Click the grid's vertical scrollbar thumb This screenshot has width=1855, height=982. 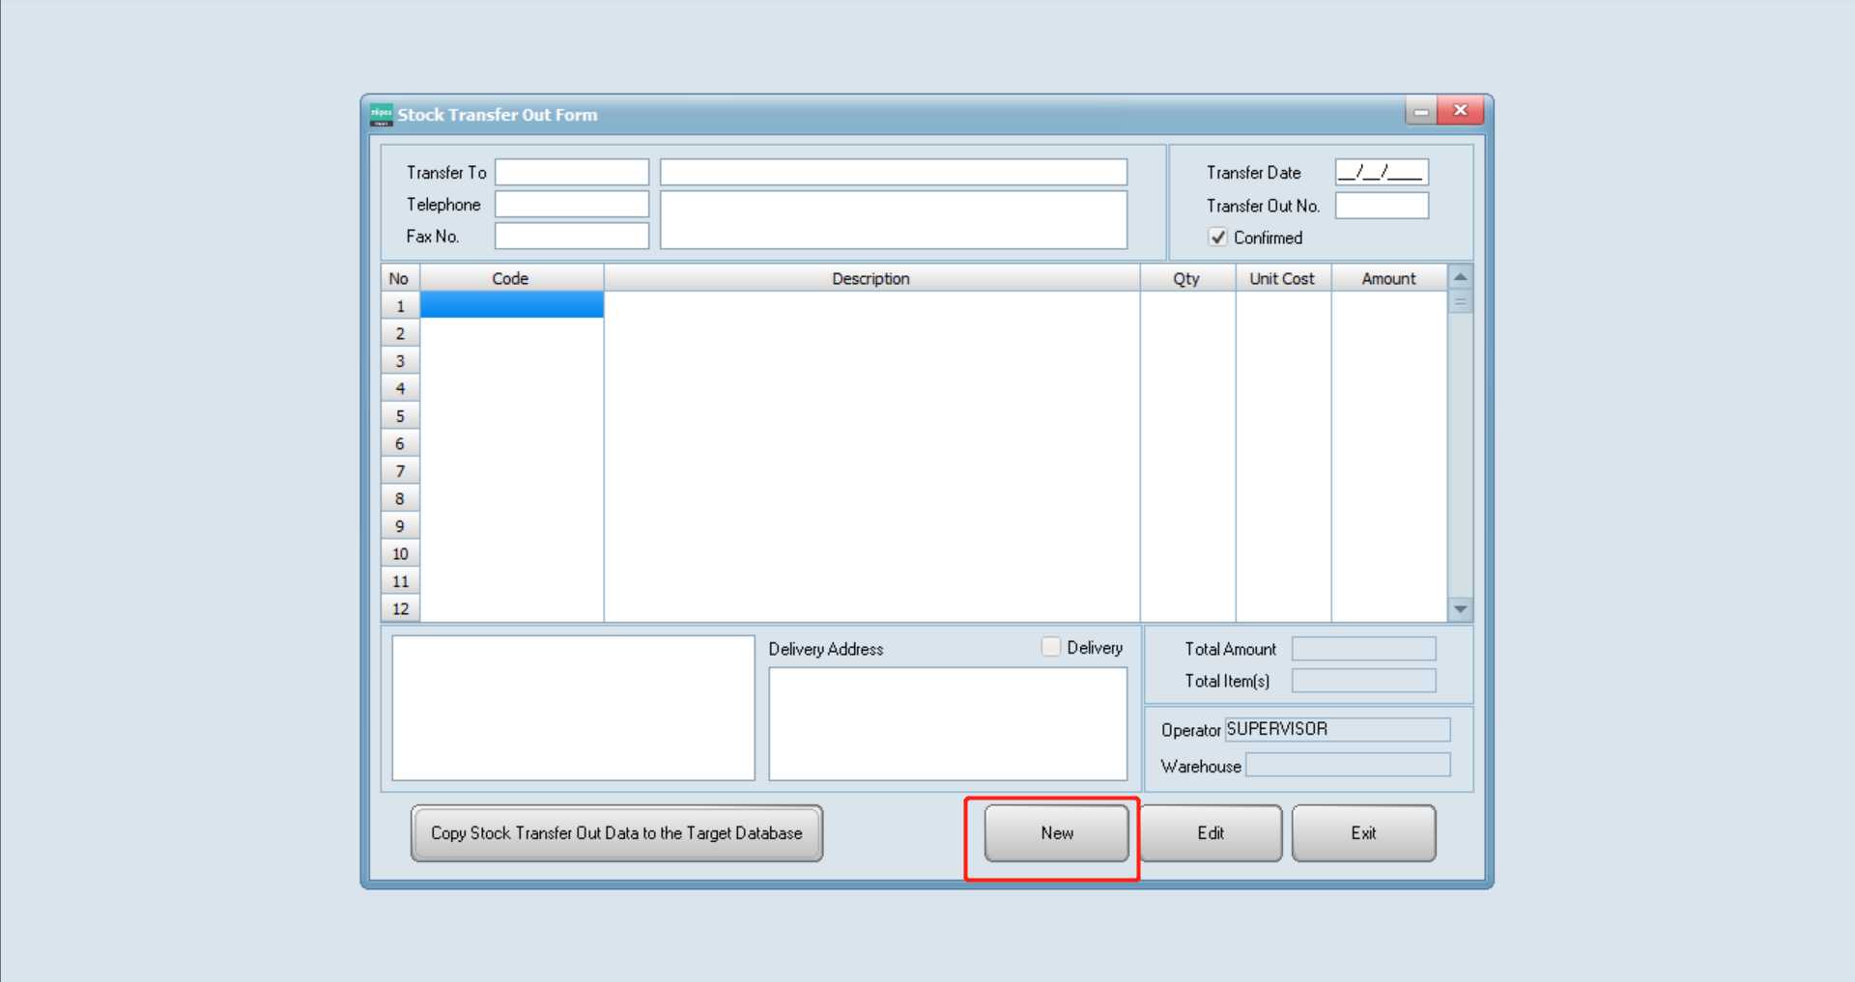(x=1460, y=302)
